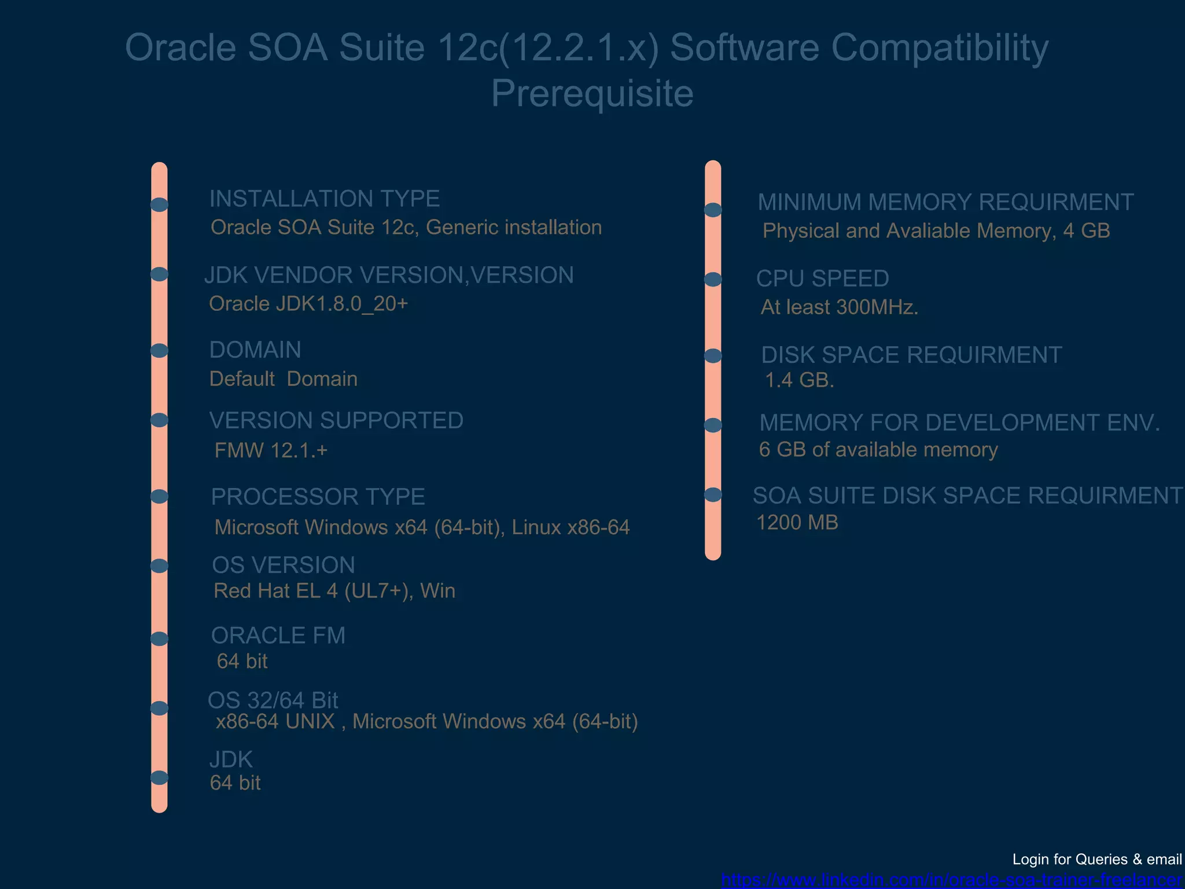Click the 'Red Hat EL 4 (UL7+), Win' value
Viewport: 1185px width, 889px height.
tap(334, 591)
